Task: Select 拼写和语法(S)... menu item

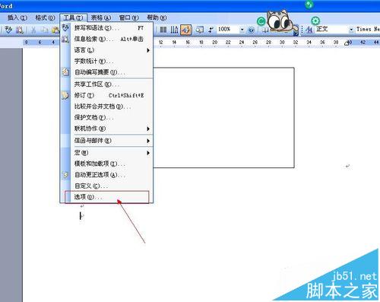Action: click(x=106, y=28)
